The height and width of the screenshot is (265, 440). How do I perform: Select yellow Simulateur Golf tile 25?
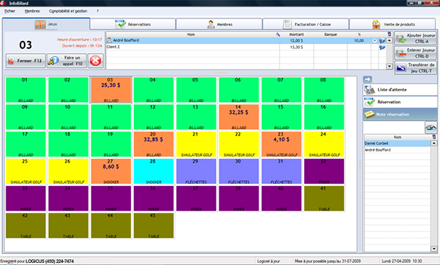point(25,171)
